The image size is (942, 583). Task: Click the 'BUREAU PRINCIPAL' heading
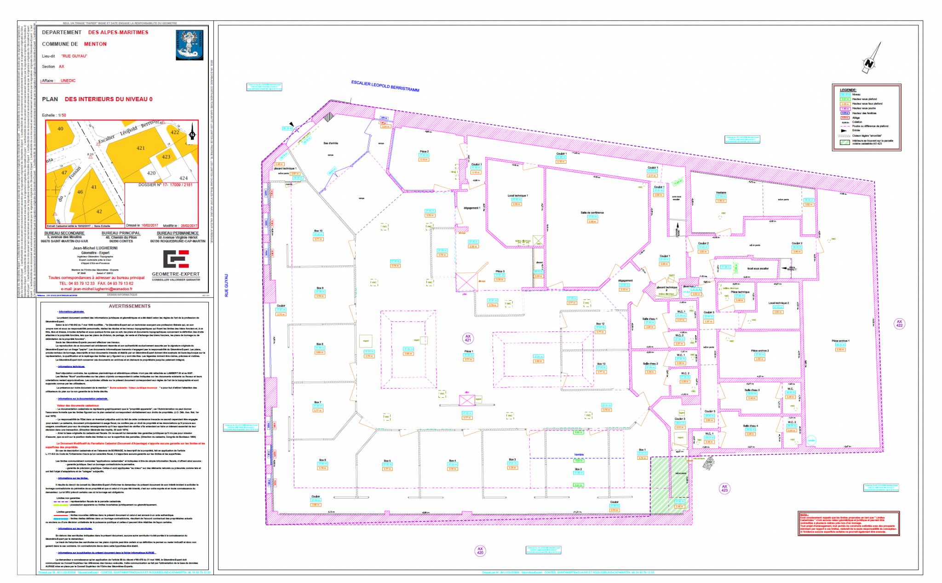[121, 233]
